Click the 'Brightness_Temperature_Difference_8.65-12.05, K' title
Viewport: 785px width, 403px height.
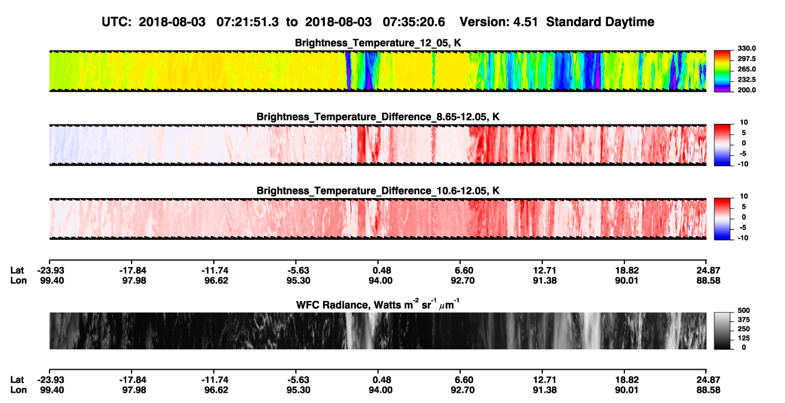(x=378, y=117)
